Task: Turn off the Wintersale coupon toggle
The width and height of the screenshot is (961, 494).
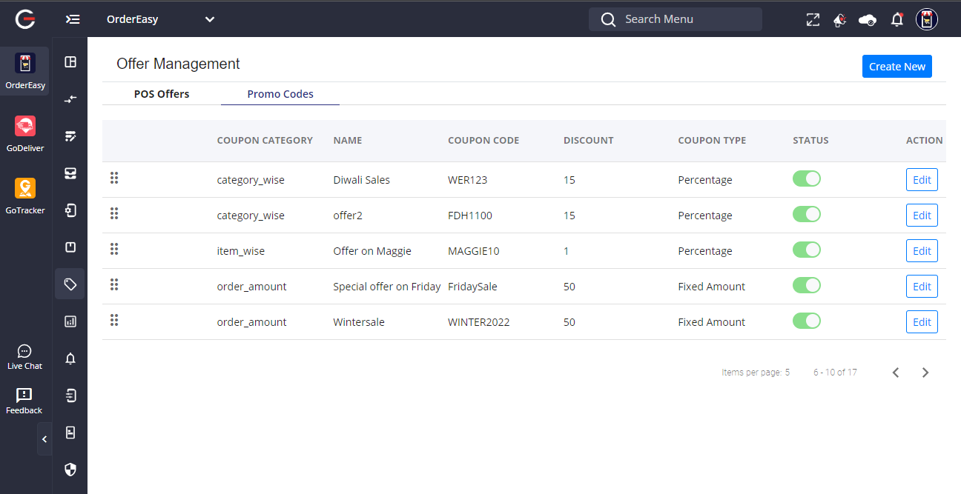Action: [x=807, y=321]
